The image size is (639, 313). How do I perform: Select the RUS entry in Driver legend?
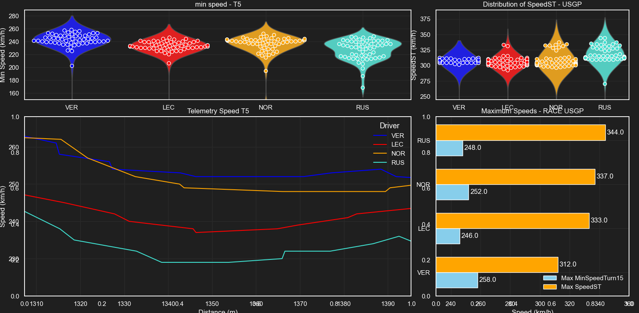397,163
